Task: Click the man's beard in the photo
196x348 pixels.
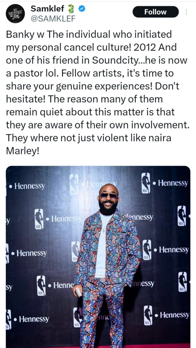Action: [x=108, y=208]
